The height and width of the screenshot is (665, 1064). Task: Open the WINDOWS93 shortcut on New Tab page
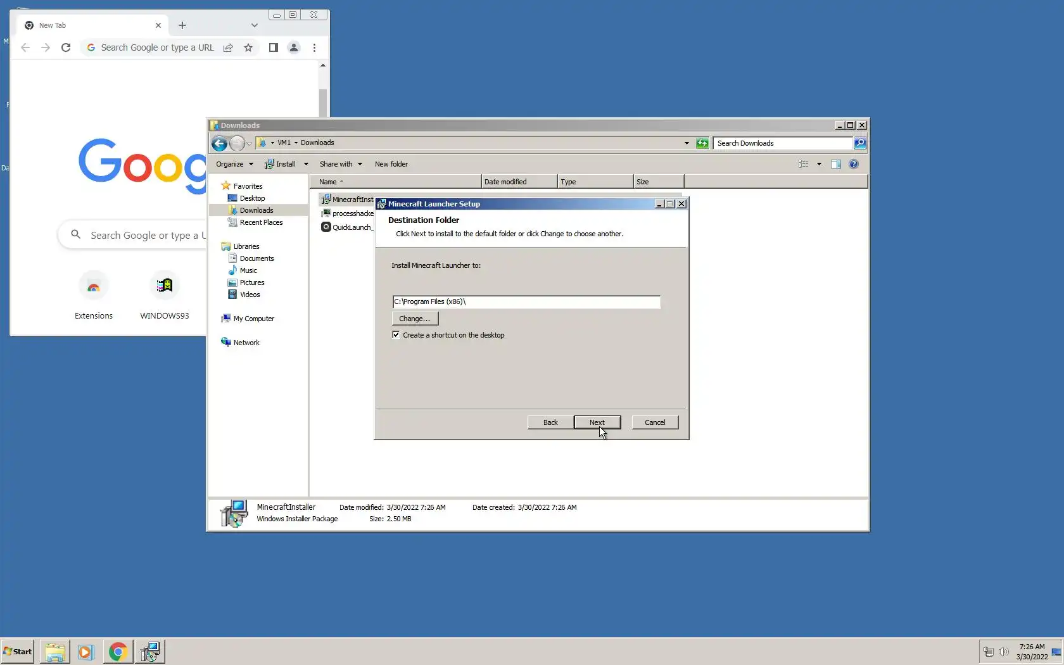pos(165,296)
